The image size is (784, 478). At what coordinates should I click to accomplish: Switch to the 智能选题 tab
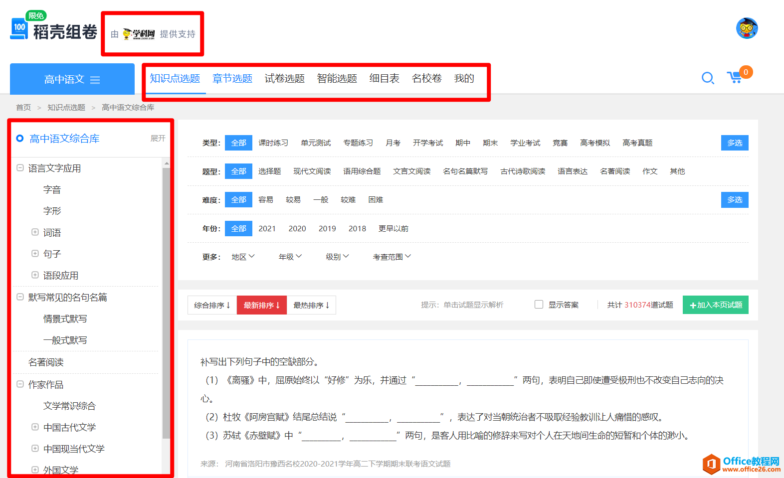[x=337, y=78]
